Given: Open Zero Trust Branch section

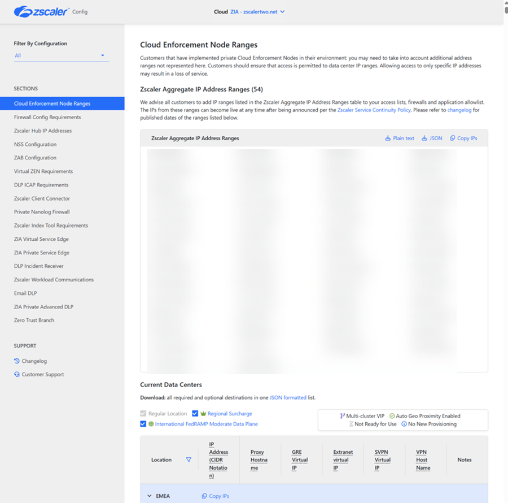Looking at the screenshot, I should click(34, 320).
